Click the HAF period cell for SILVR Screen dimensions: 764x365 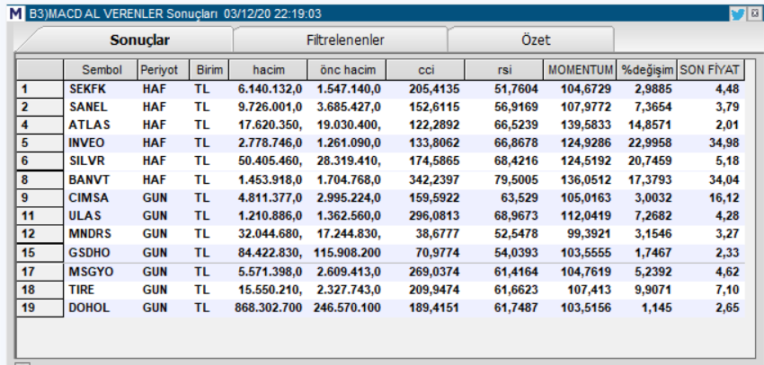pyautogui.click(x=155, y=161)
